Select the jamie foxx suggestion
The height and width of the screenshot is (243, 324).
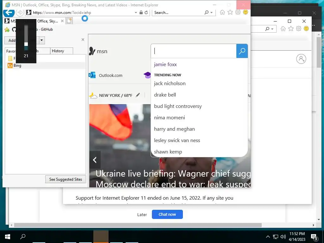click(165, 65)
